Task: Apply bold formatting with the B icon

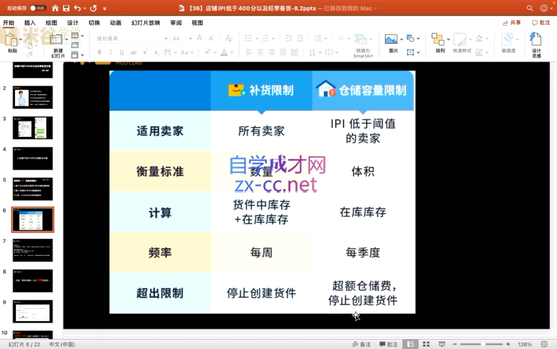Action: point(99,52)
